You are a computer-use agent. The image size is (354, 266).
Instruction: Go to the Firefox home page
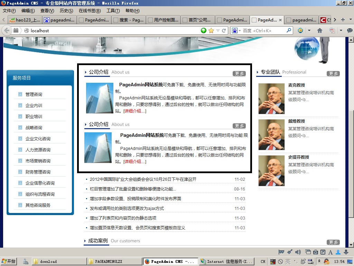[x=320, y=30]
